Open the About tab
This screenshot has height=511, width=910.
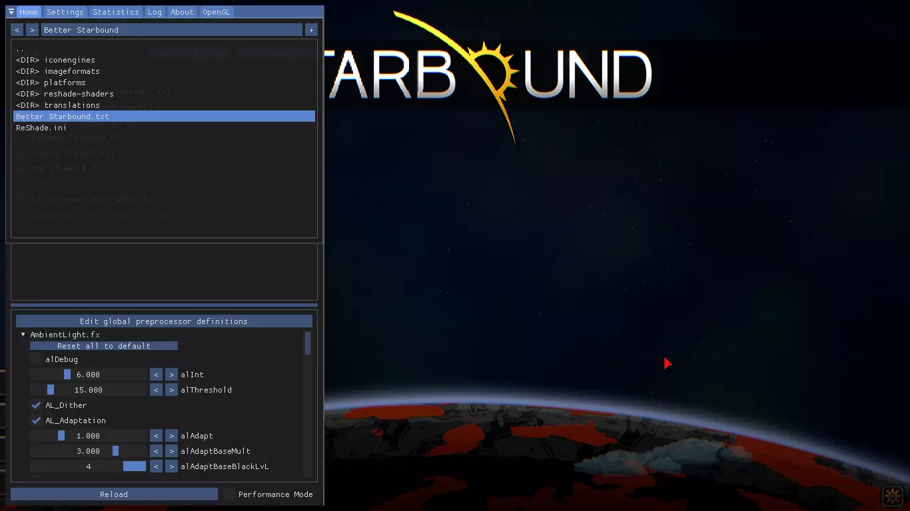(x=182, y=12)
